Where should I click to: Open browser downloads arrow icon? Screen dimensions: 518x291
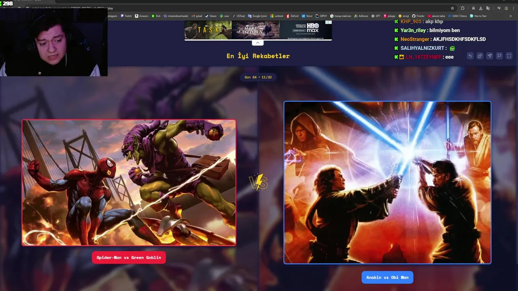tap(481, 8)
